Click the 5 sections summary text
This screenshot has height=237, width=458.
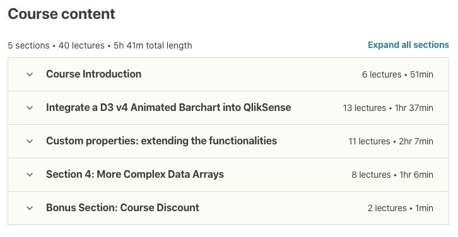tap(28, 45)
